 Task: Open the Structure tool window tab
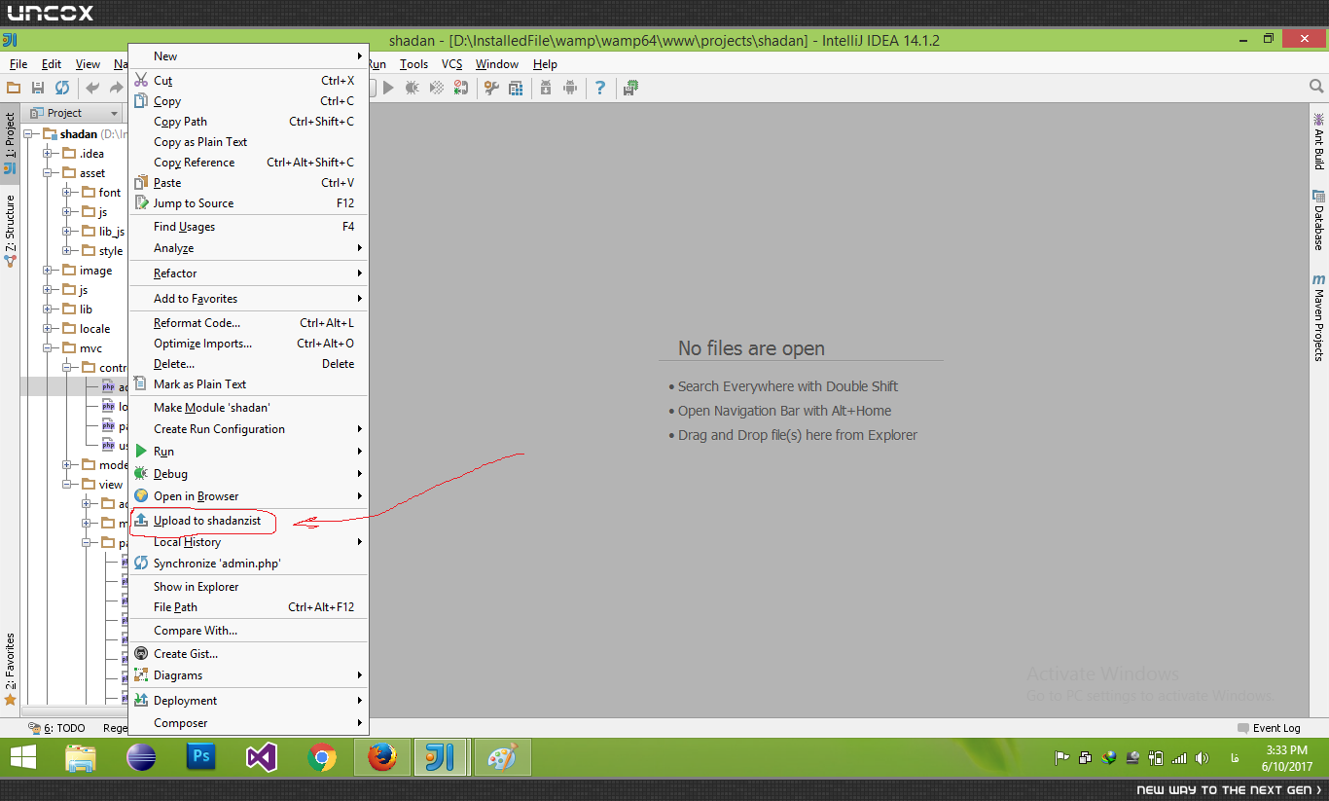pos(10,231)
